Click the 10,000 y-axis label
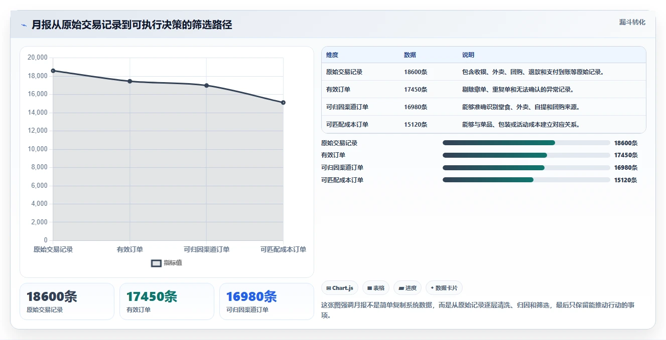The height and width of the screenshot is (340, 666). tap(38, 149)
